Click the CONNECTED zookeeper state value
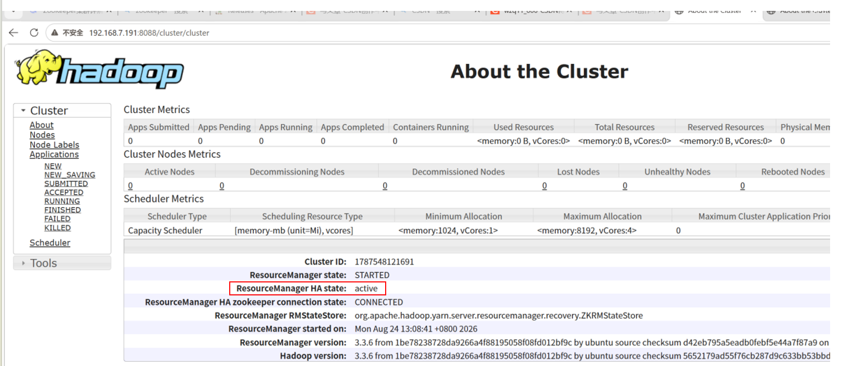The height and width of the screenshot is (366, 841). [x=379, y=302]
